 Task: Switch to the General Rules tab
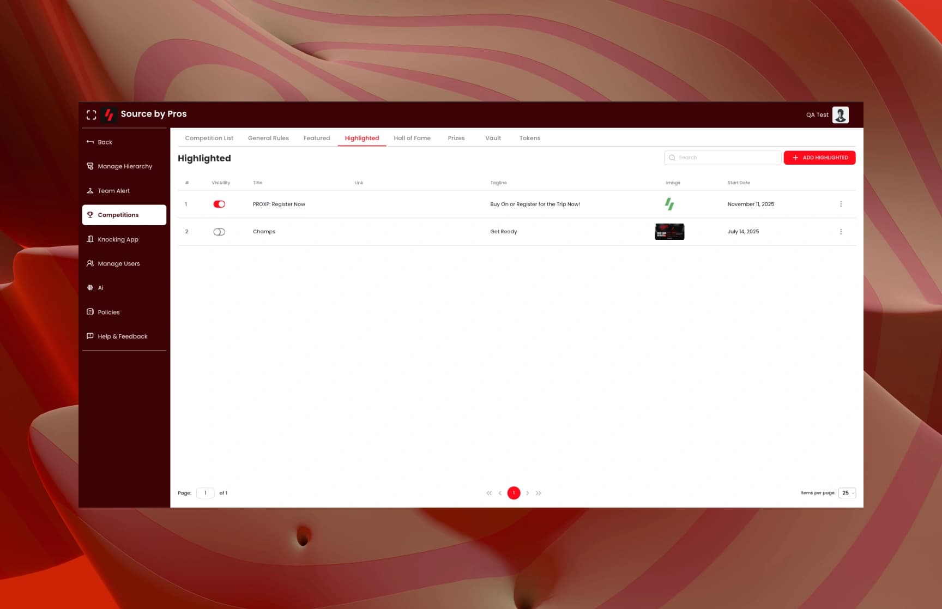[x=268, y=138]
